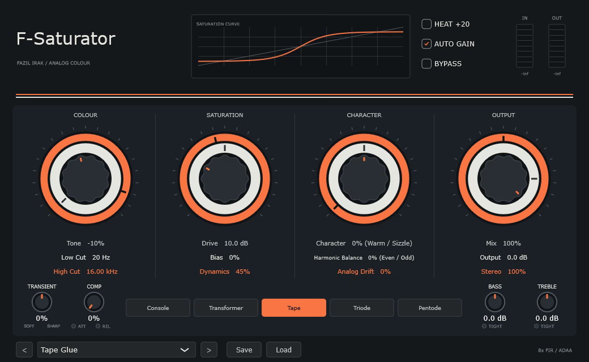Image resolution: width=589 pixels, height=362 pixels.
Task: Click the CHARACTER inner dark knob
Action: (364, 179)
